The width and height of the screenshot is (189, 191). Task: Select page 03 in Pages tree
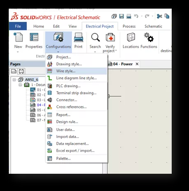click(38, 100)
